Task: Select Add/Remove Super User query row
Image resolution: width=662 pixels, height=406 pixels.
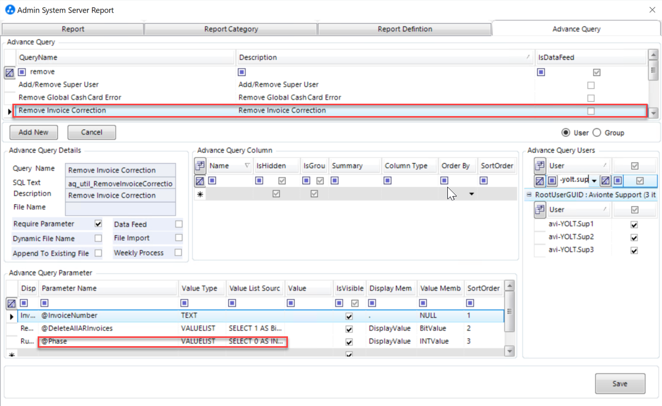Action: click(x=330, y=85)
